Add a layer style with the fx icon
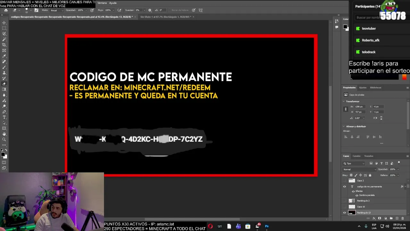The image size is (410, 231). click(374, 218)
